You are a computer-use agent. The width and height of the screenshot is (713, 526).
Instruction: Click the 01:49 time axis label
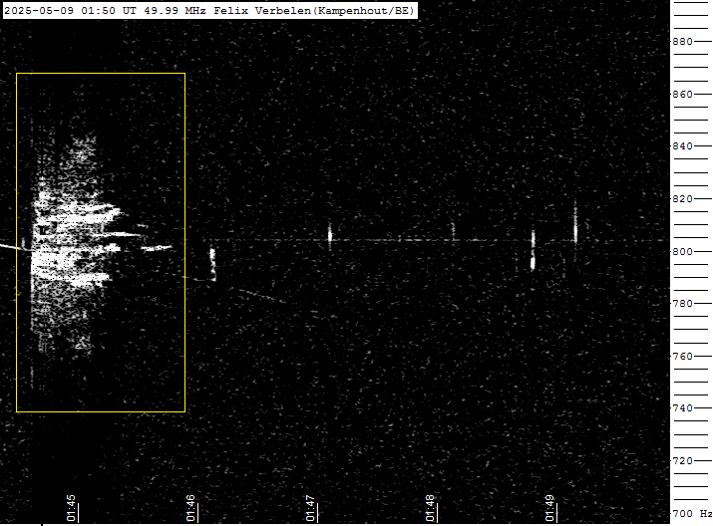[549, 508]
